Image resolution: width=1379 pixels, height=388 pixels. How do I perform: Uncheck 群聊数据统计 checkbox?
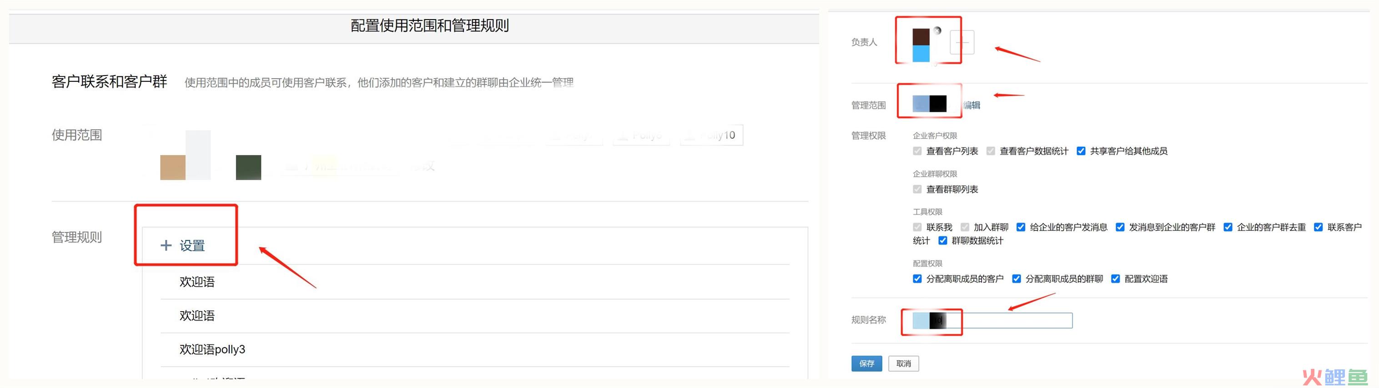pos(943,240)
